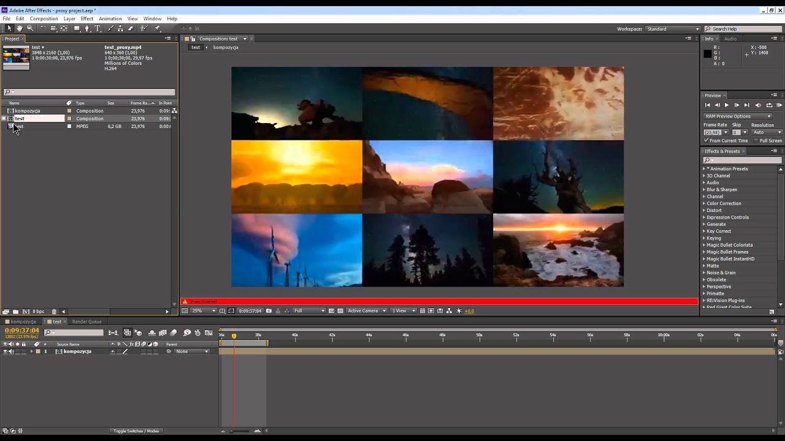Open the RAM Preview Options dropdown

click(738, 116)
